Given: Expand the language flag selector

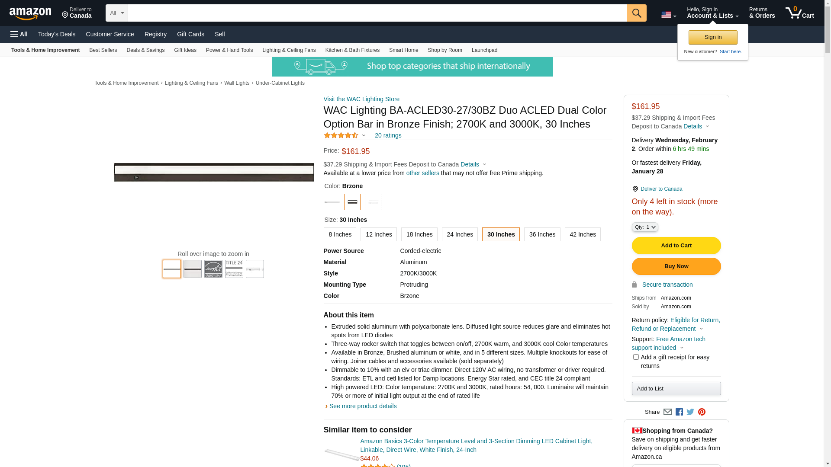Looking at the screenshot, I should point(668,15).
